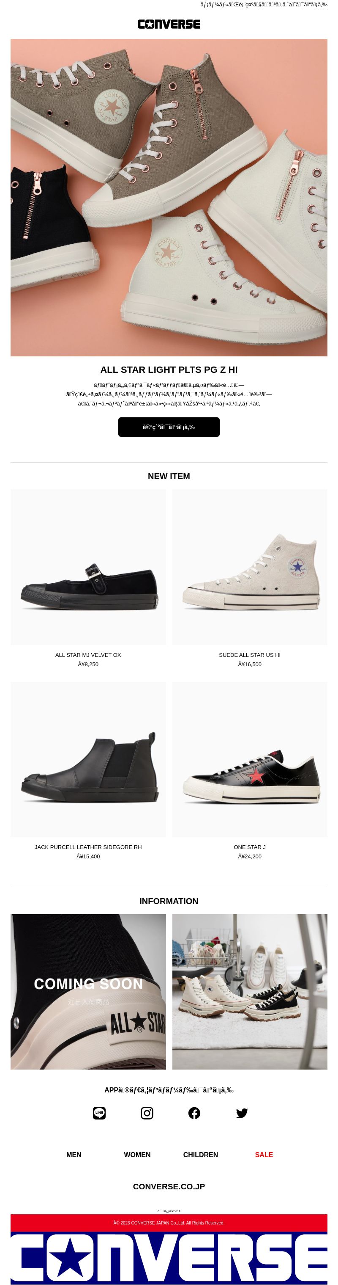Open the view-in-browser link at top right
338x1285 pixels.
(316, 5)
